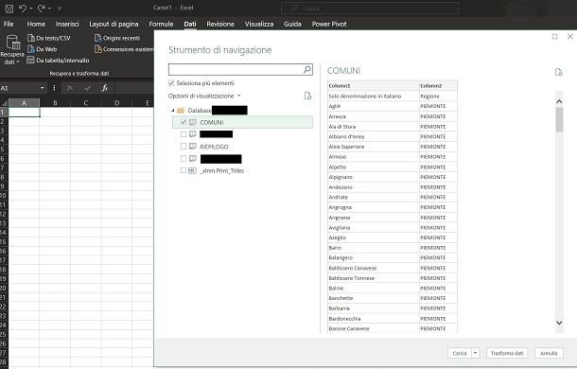Choose Da tabella/intervallo option
Screen dimensions: 577x369
click(58, 60)
